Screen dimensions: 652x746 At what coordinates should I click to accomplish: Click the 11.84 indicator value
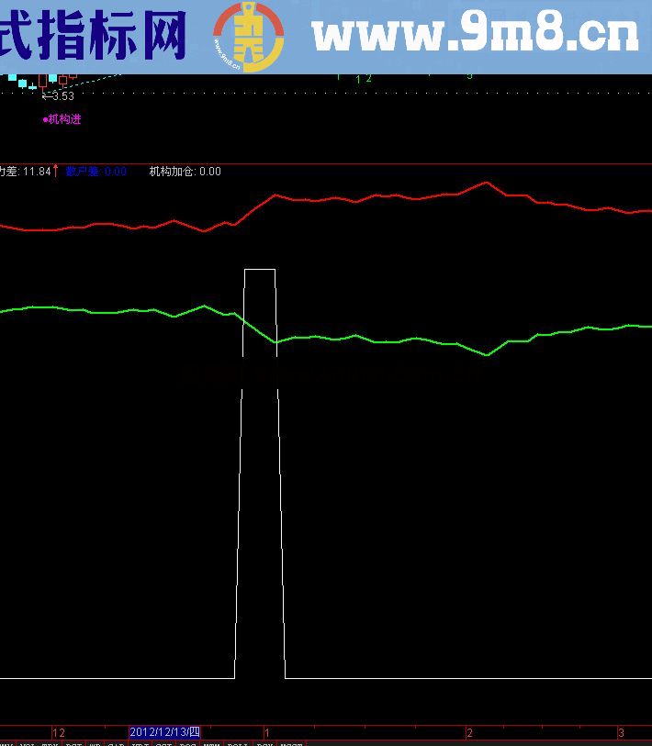37,172
